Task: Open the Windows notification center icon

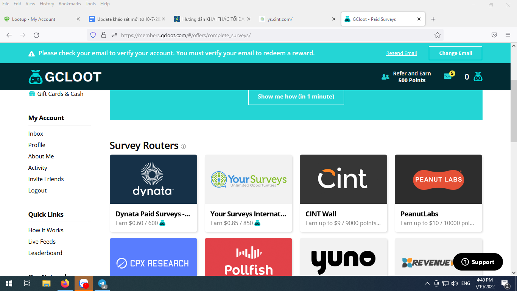Action: pyautogui.click(x=505, y=283)
